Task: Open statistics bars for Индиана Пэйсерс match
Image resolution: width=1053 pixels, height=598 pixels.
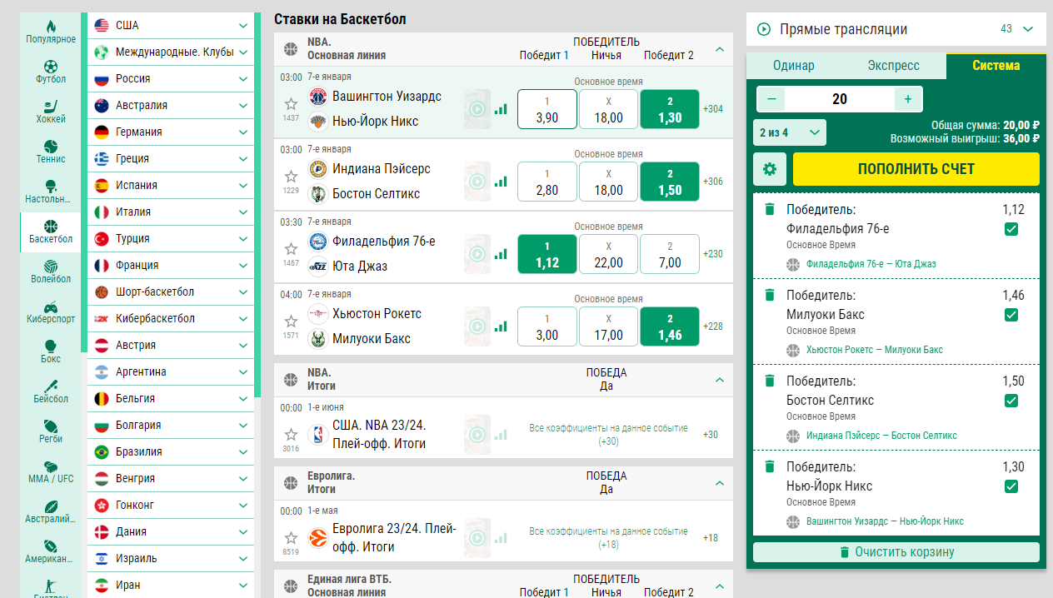Action: 501,182
